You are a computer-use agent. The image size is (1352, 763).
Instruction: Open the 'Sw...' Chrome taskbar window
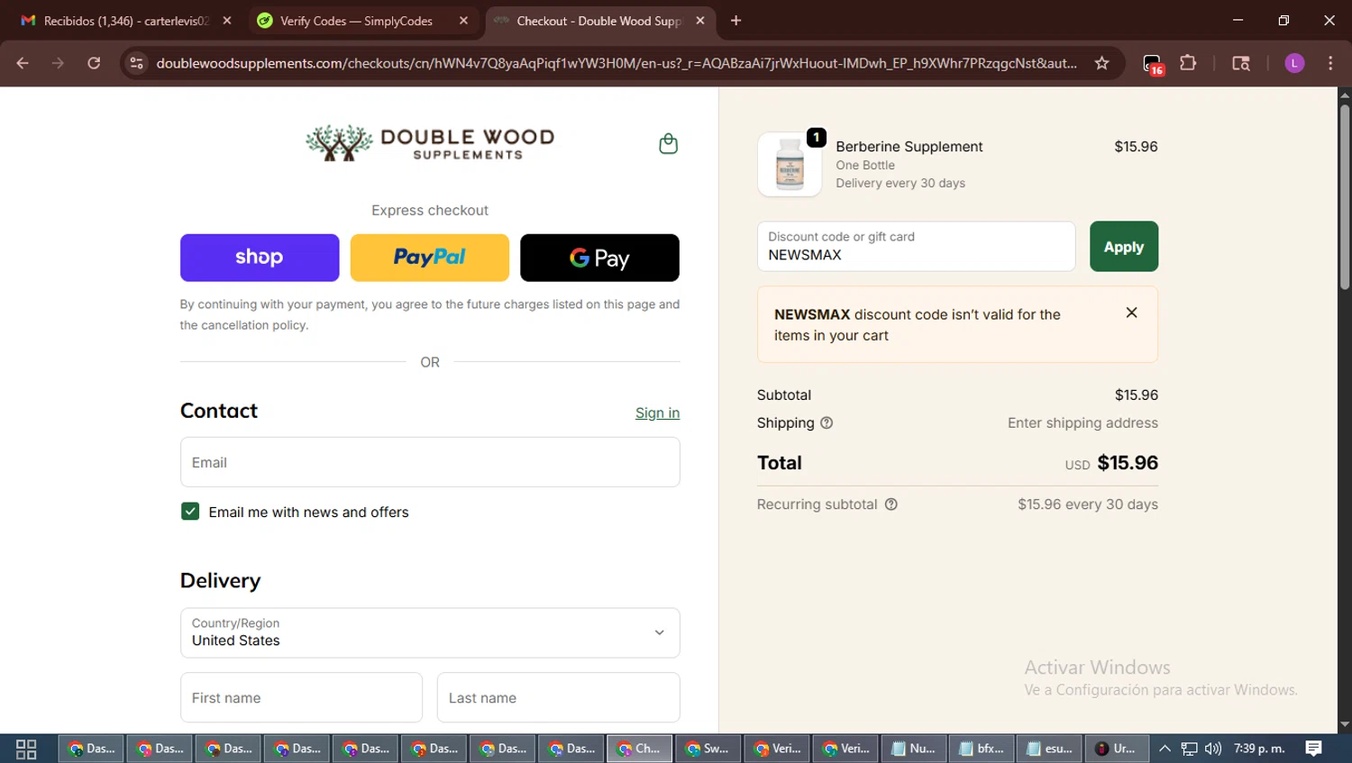point(708,749)
